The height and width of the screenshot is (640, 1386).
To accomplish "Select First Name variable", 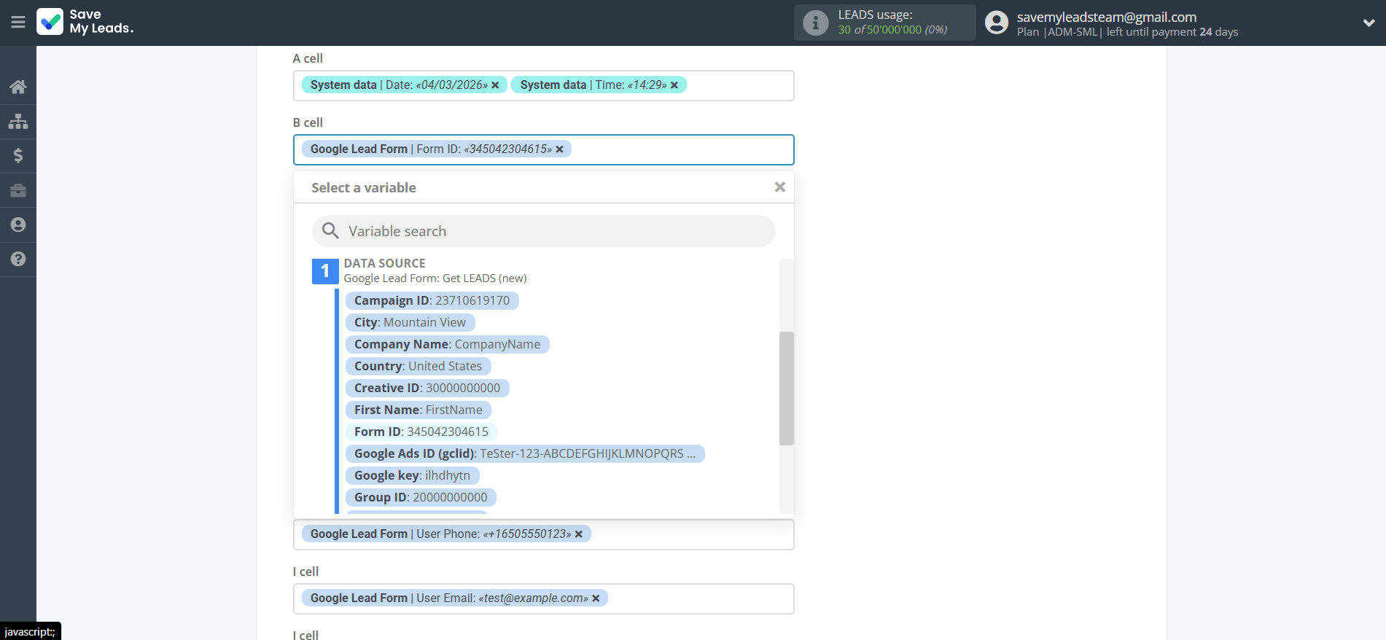I will (x=418, y=410).
